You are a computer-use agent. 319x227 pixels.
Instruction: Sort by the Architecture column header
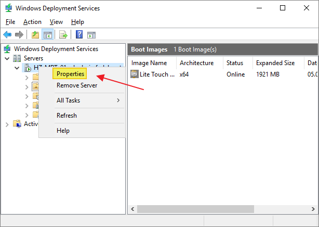tap(196, 63)
